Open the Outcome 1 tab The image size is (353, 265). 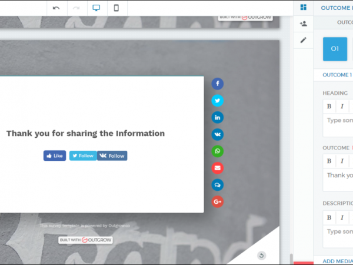337,75
